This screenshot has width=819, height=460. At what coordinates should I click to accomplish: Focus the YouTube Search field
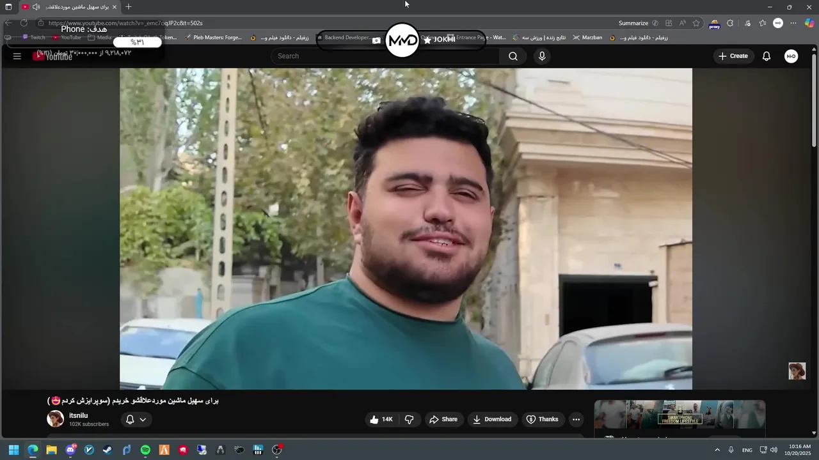[385, 56]
